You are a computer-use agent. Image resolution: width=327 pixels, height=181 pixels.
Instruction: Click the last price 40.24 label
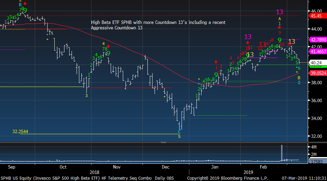(x=318, y=62)
